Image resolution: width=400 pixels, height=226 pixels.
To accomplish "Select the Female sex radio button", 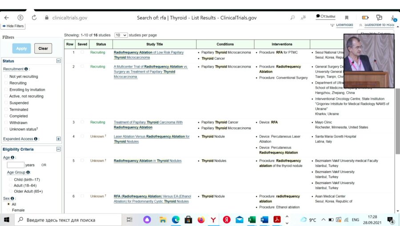I will 9,210.
